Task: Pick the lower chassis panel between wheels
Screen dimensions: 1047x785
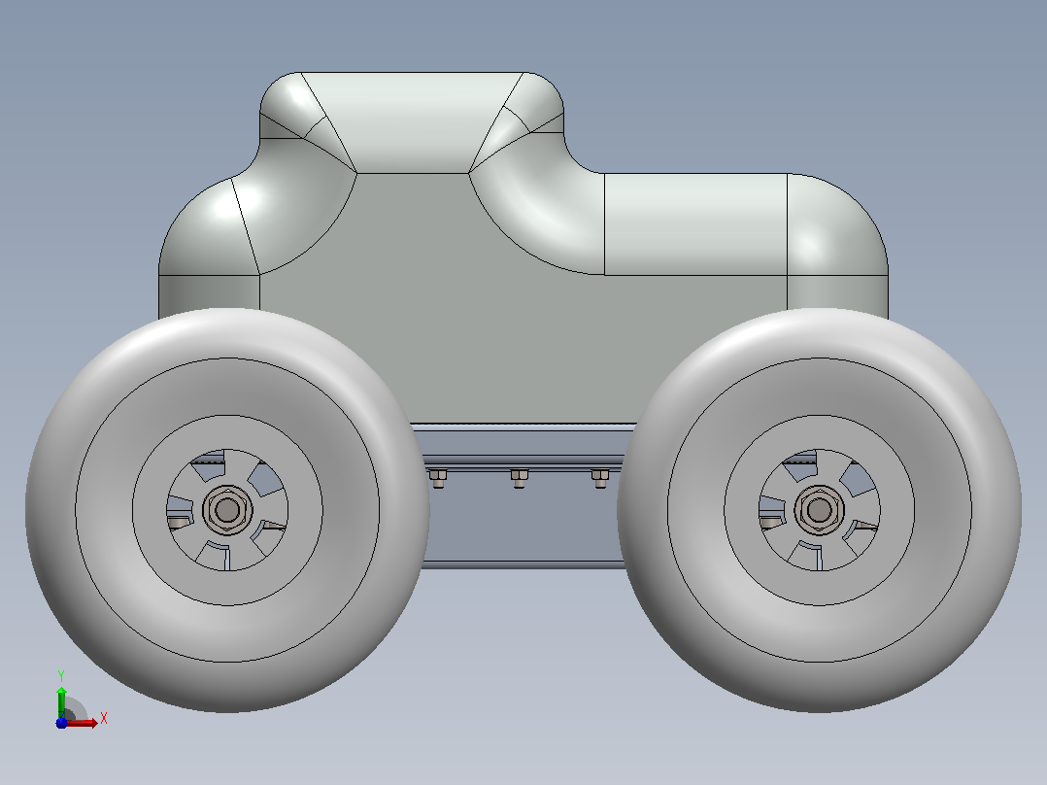Action: pos(524,521)
